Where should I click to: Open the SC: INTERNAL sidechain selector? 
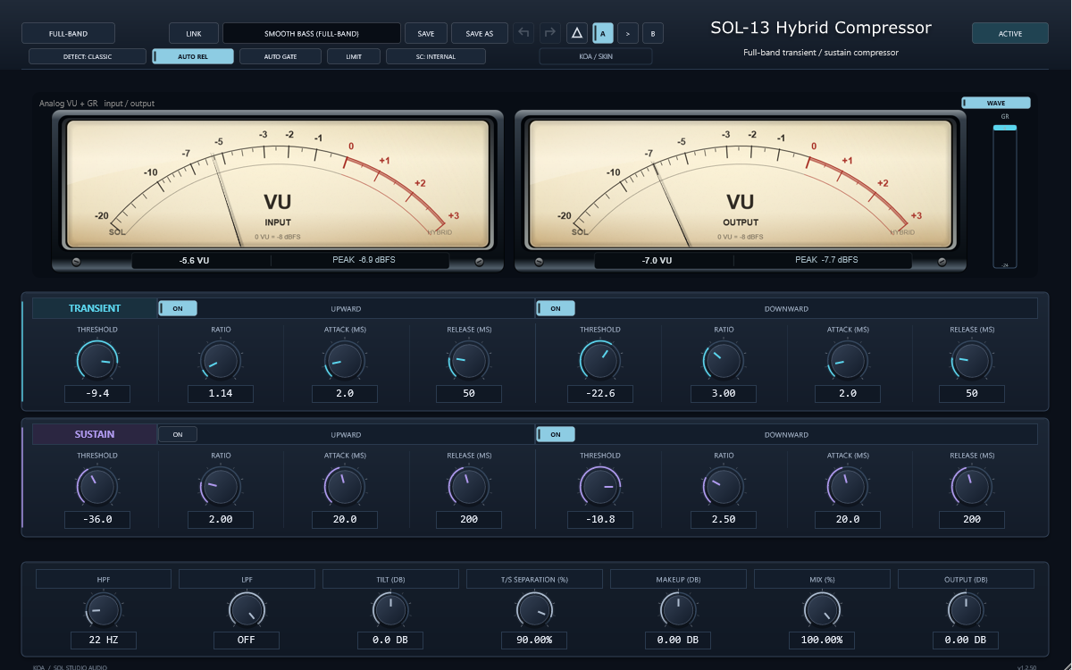436,56
